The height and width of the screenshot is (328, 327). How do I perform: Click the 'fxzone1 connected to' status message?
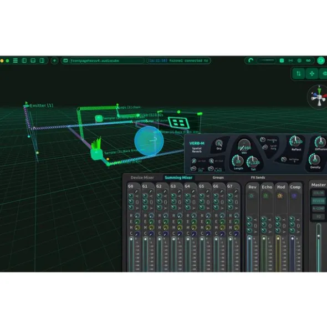click(188, 60)
